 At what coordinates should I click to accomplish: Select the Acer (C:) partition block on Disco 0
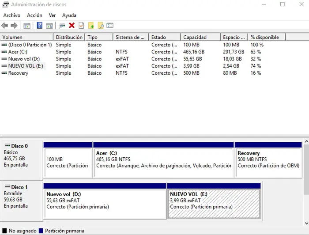click(x=163, y=162)
